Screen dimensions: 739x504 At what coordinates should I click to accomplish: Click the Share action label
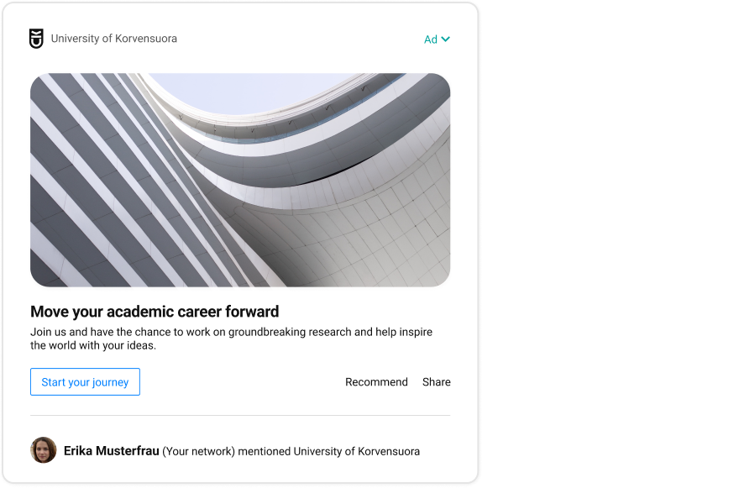(437, 381)
